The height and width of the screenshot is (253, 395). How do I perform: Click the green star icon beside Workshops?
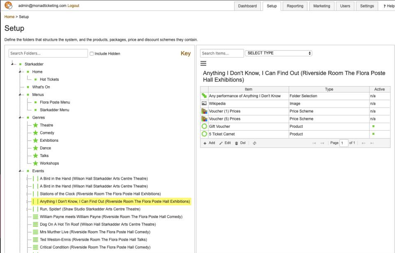(35, 163)
